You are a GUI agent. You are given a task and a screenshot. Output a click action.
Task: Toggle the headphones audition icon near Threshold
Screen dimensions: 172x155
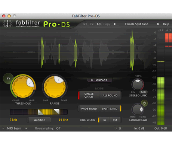[x=8, y=78]
